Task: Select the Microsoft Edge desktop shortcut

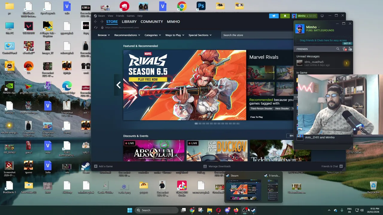Action: (x=67, y=88)
